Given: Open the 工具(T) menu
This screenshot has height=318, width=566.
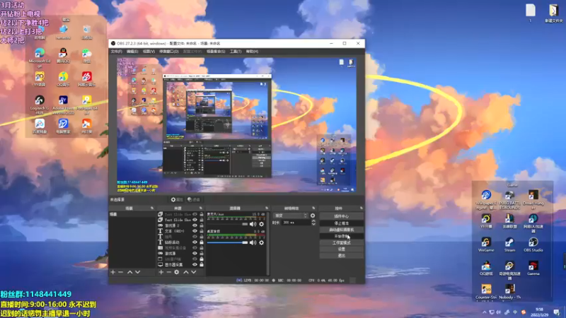Looking at the screenshot, I should point(236,52).
